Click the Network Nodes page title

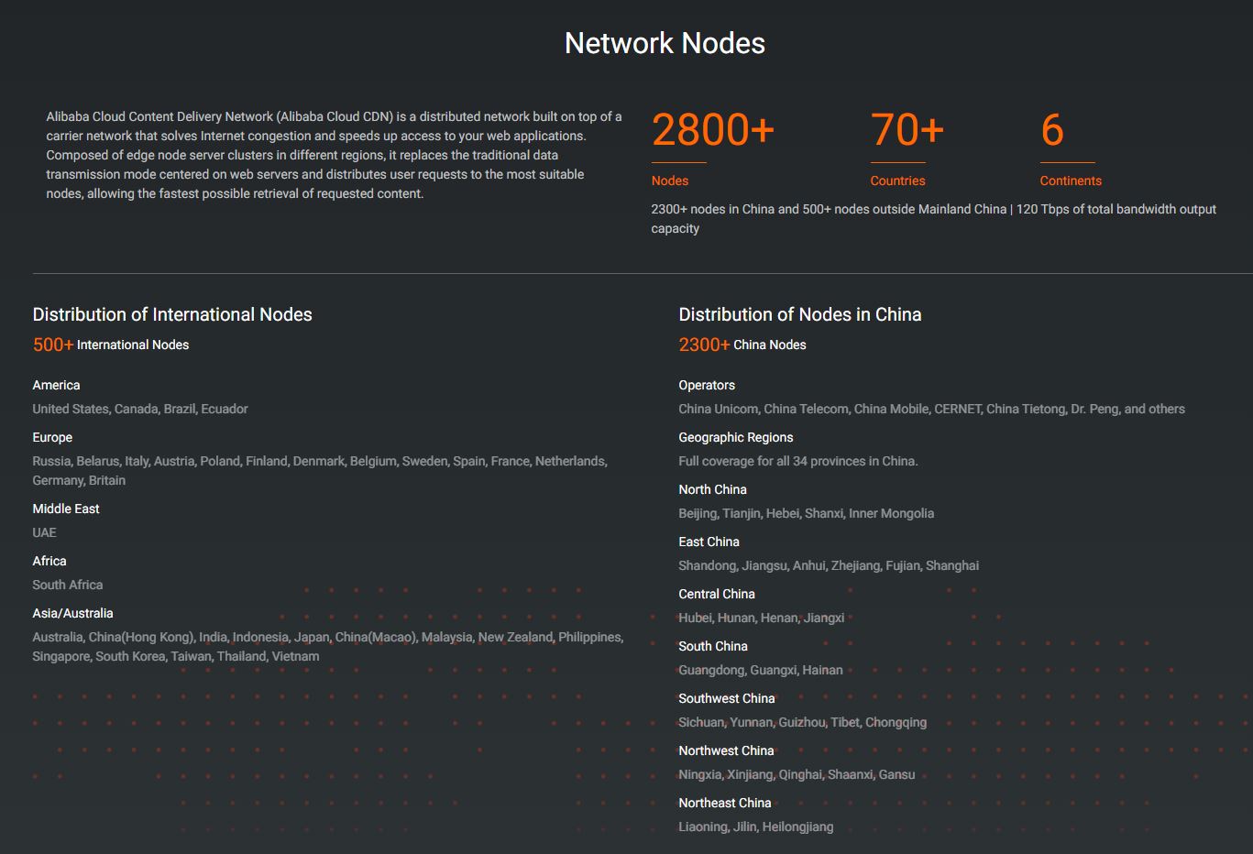[x=665, y=43]
